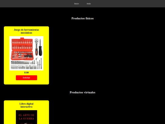165x124 pixels.
Task: Open the mechanical tool set product image
Action: (26, 53)
